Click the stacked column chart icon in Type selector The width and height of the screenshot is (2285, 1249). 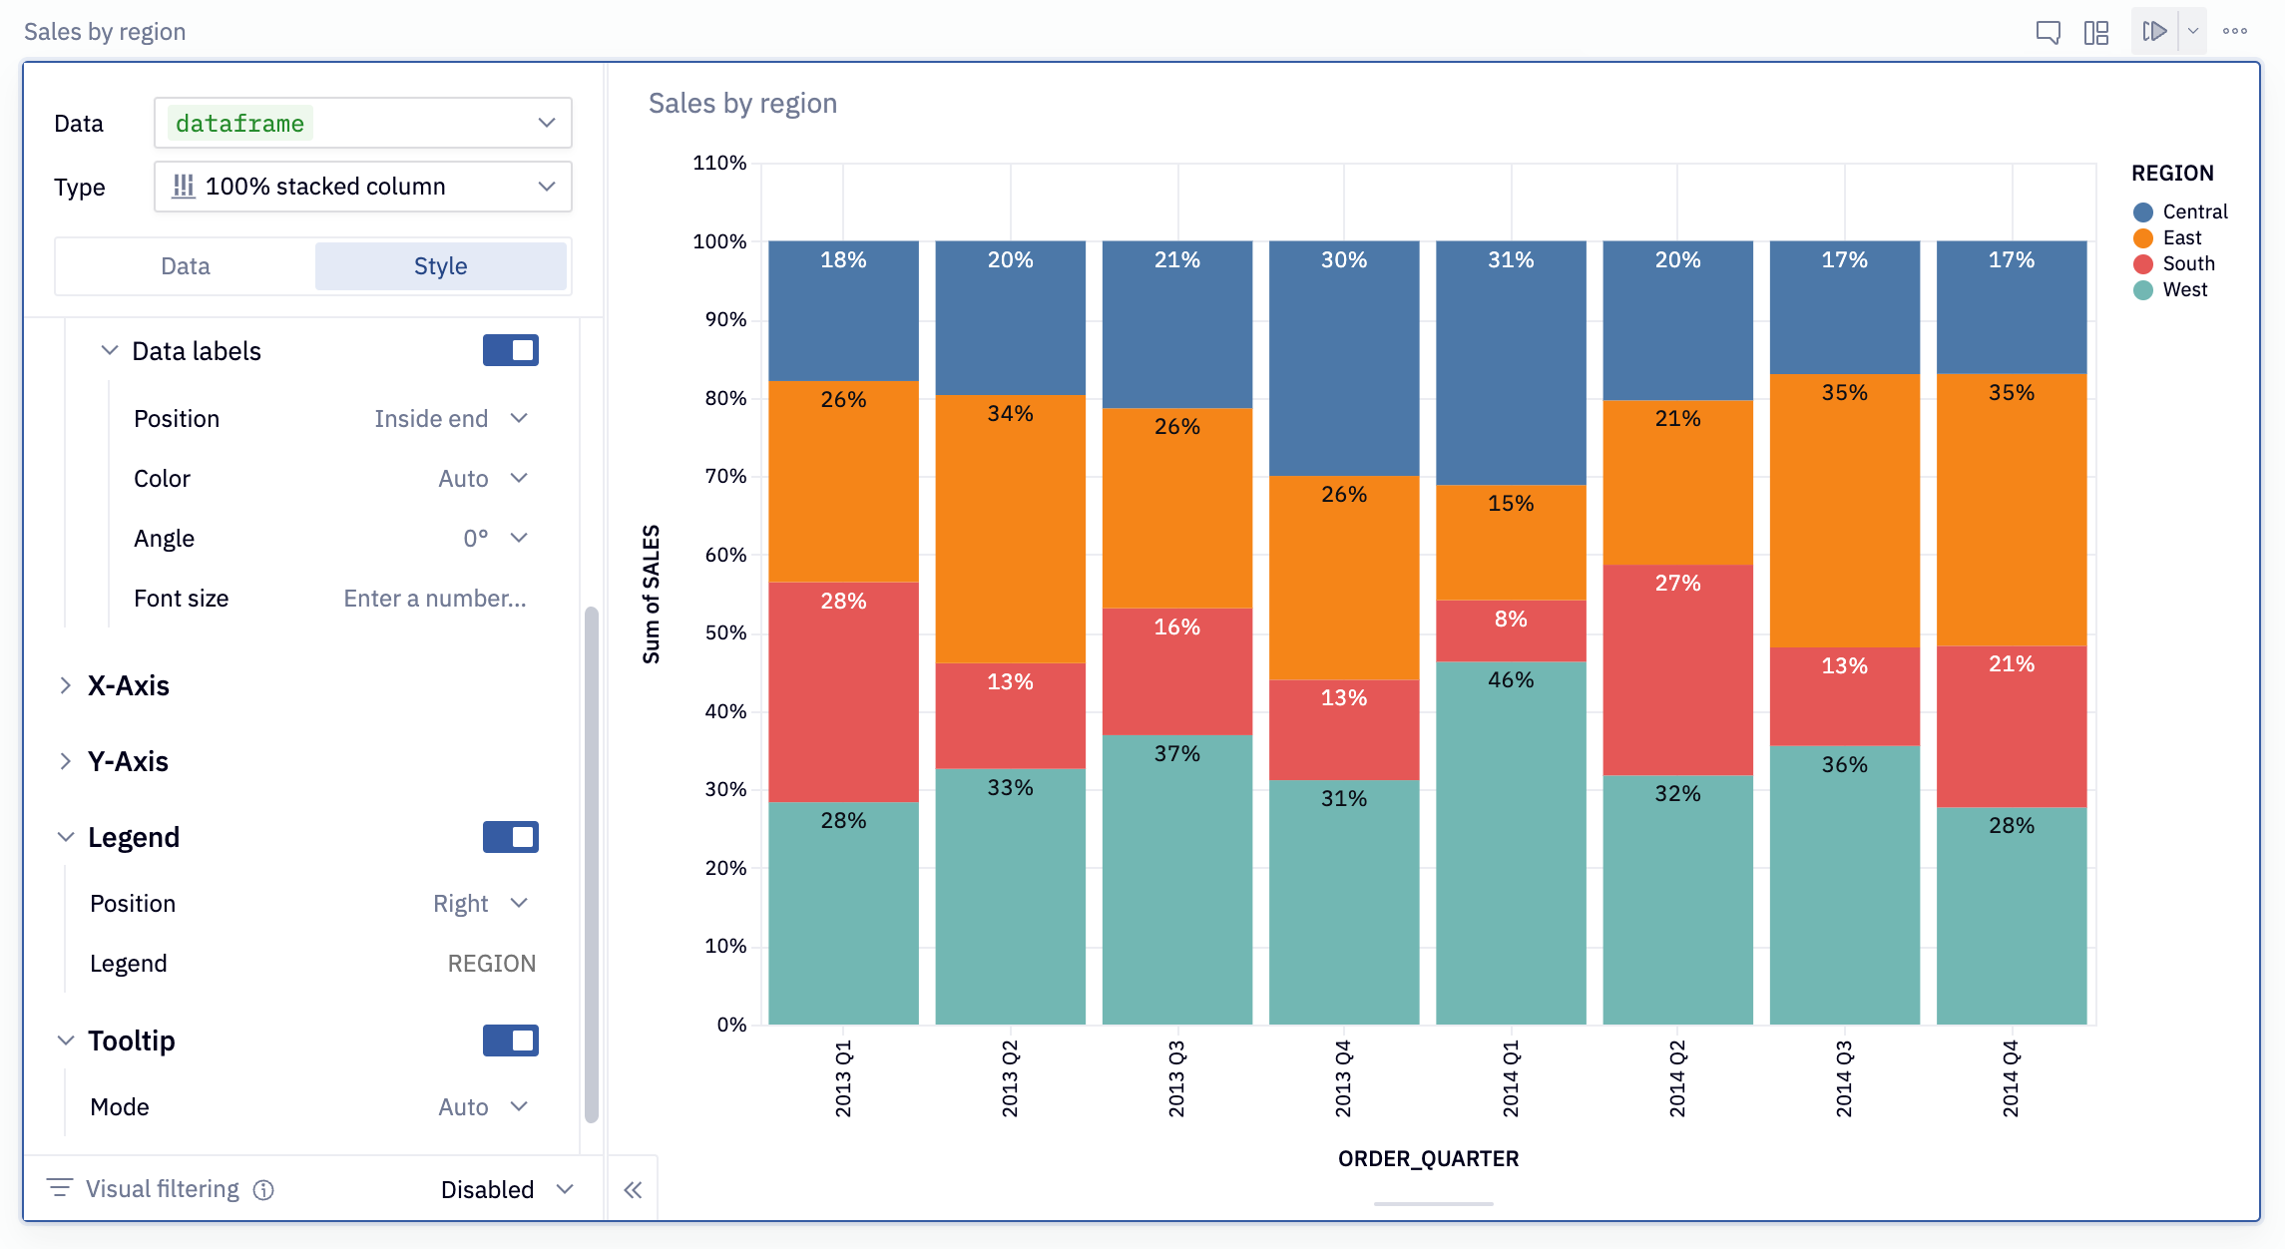tap(184, 186)
